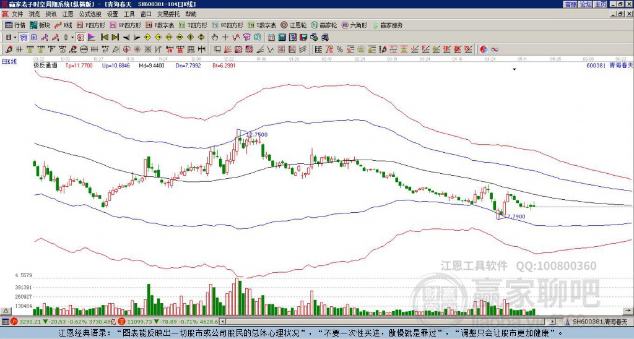
Task: Jump to first bar with green skip-back icon
Action: pyautogui.click(x=104, y=37)
